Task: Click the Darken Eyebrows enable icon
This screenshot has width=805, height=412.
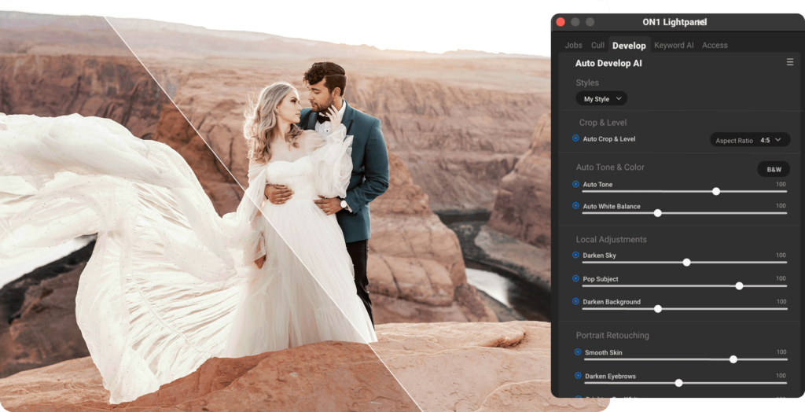Action: (578, 376)
